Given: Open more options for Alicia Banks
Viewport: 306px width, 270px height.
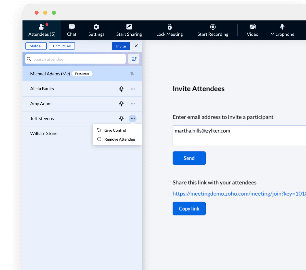Looking at the screenshot, I should click(133, 89).
